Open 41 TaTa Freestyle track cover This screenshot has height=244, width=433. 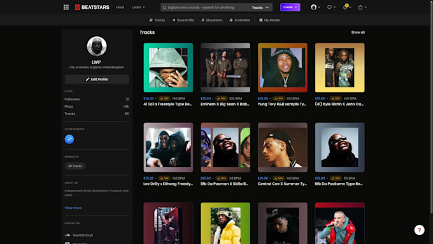click(x=168, y=68)
